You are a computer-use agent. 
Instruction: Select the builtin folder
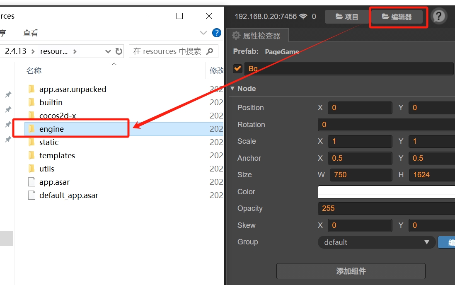(x=51, y=102)
